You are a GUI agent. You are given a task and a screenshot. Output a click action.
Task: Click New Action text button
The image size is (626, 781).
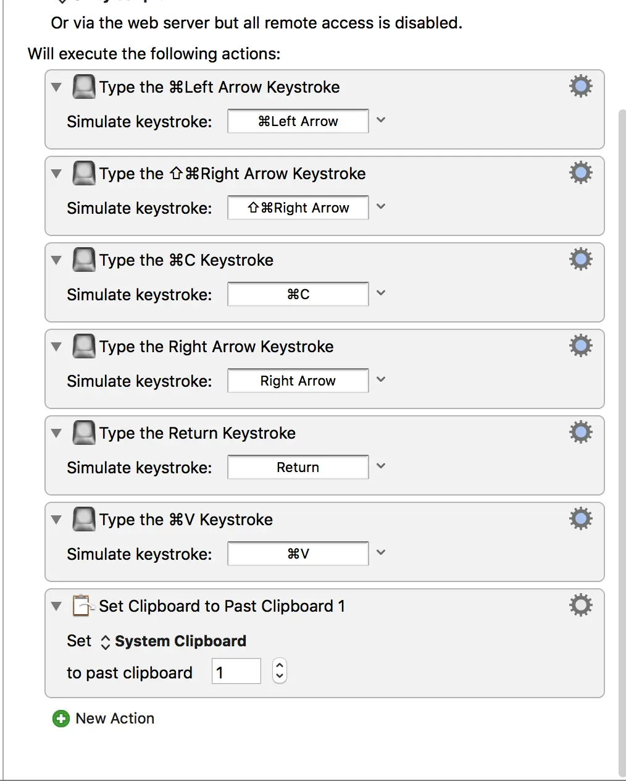tap(115, 719)
